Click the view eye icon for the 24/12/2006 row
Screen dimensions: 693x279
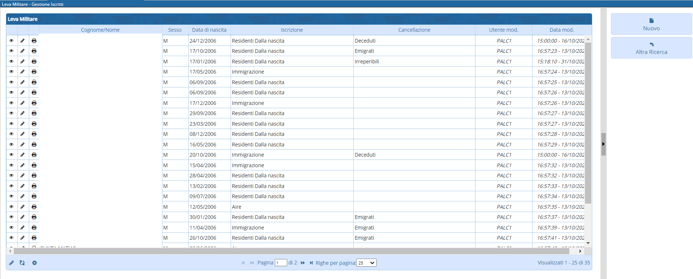click(x=11, y=41)
